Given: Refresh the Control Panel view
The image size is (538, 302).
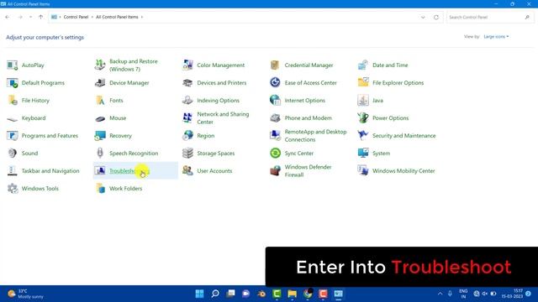Looking at the screenshot, I should pyautogui.click(x=436, y=17).
